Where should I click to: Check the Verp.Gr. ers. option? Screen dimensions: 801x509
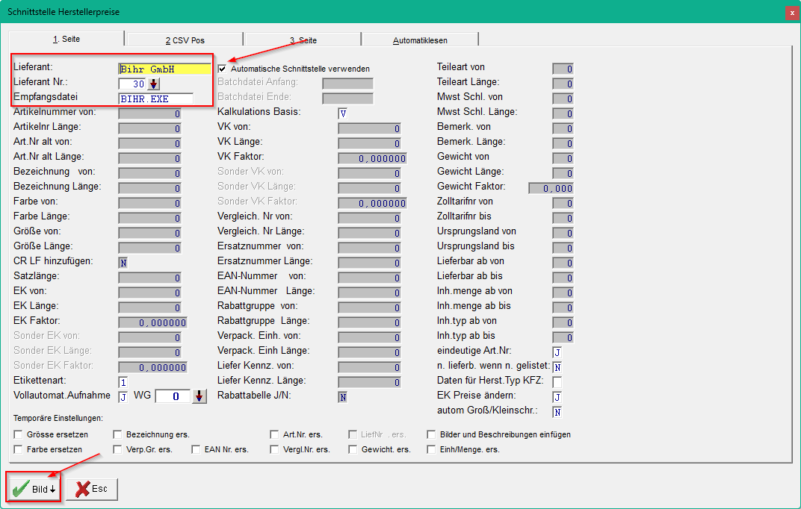point(117,449)
